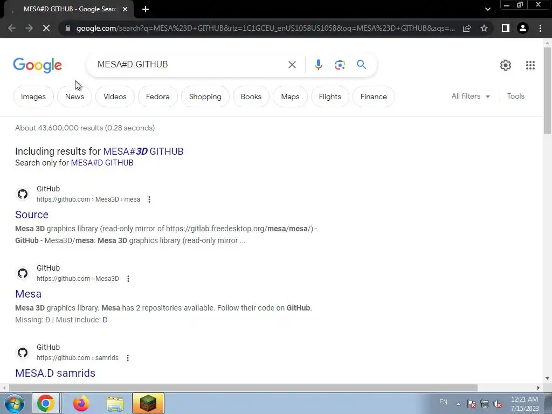Filter results by Images

[x=33, y=96]
